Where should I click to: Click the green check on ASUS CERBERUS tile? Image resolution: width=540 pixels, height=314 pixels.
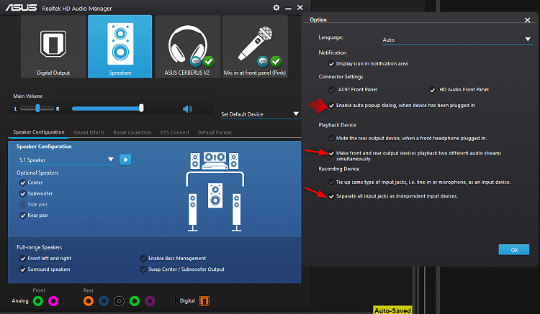[x=208, y=62]
